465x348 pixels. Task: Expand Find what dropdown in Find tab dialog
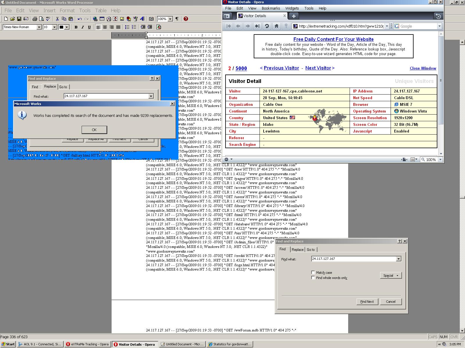coord(398,259)
